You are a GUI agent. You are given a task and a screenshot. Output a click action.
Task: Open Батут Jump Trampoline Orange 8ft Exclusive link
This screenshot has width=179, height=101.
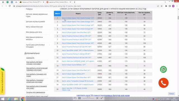pyautogui.click(x=77, y=81)
